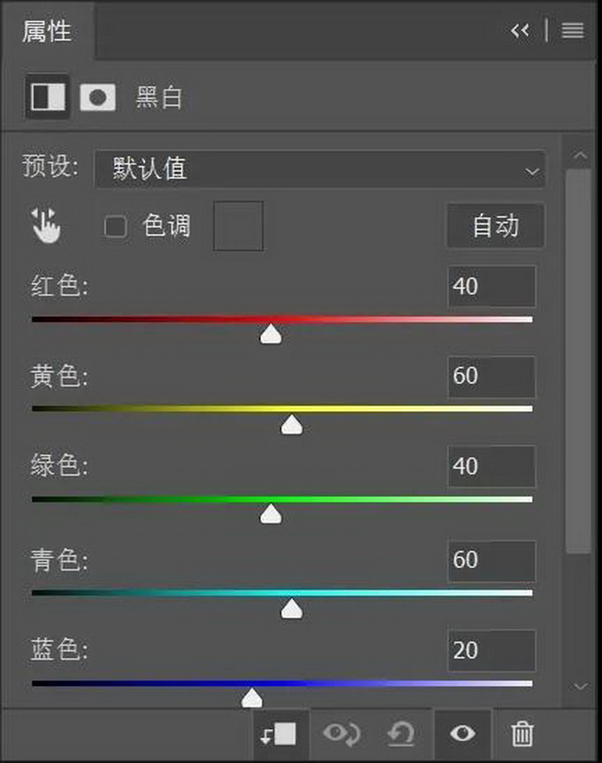This screenshot has height=763, width=602.
Task: Open the 预设 preset dropdown
Action: pos(320,169)
